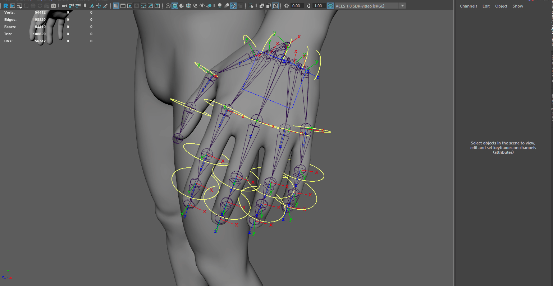Screen dimensions: 553x286
Task: Click the Use All Lights bulb icon
Action: 202,6
